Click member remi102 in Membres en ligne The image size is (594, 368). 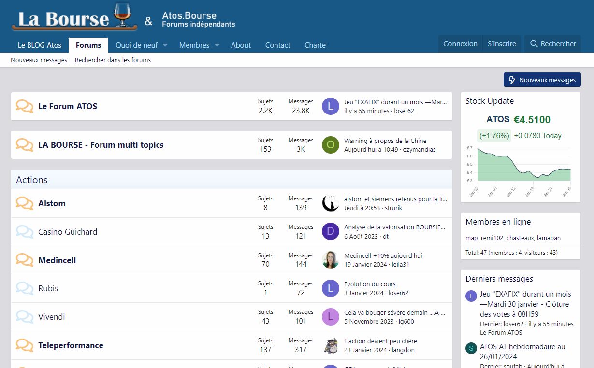pyautogui.click(x=492, y=238)
